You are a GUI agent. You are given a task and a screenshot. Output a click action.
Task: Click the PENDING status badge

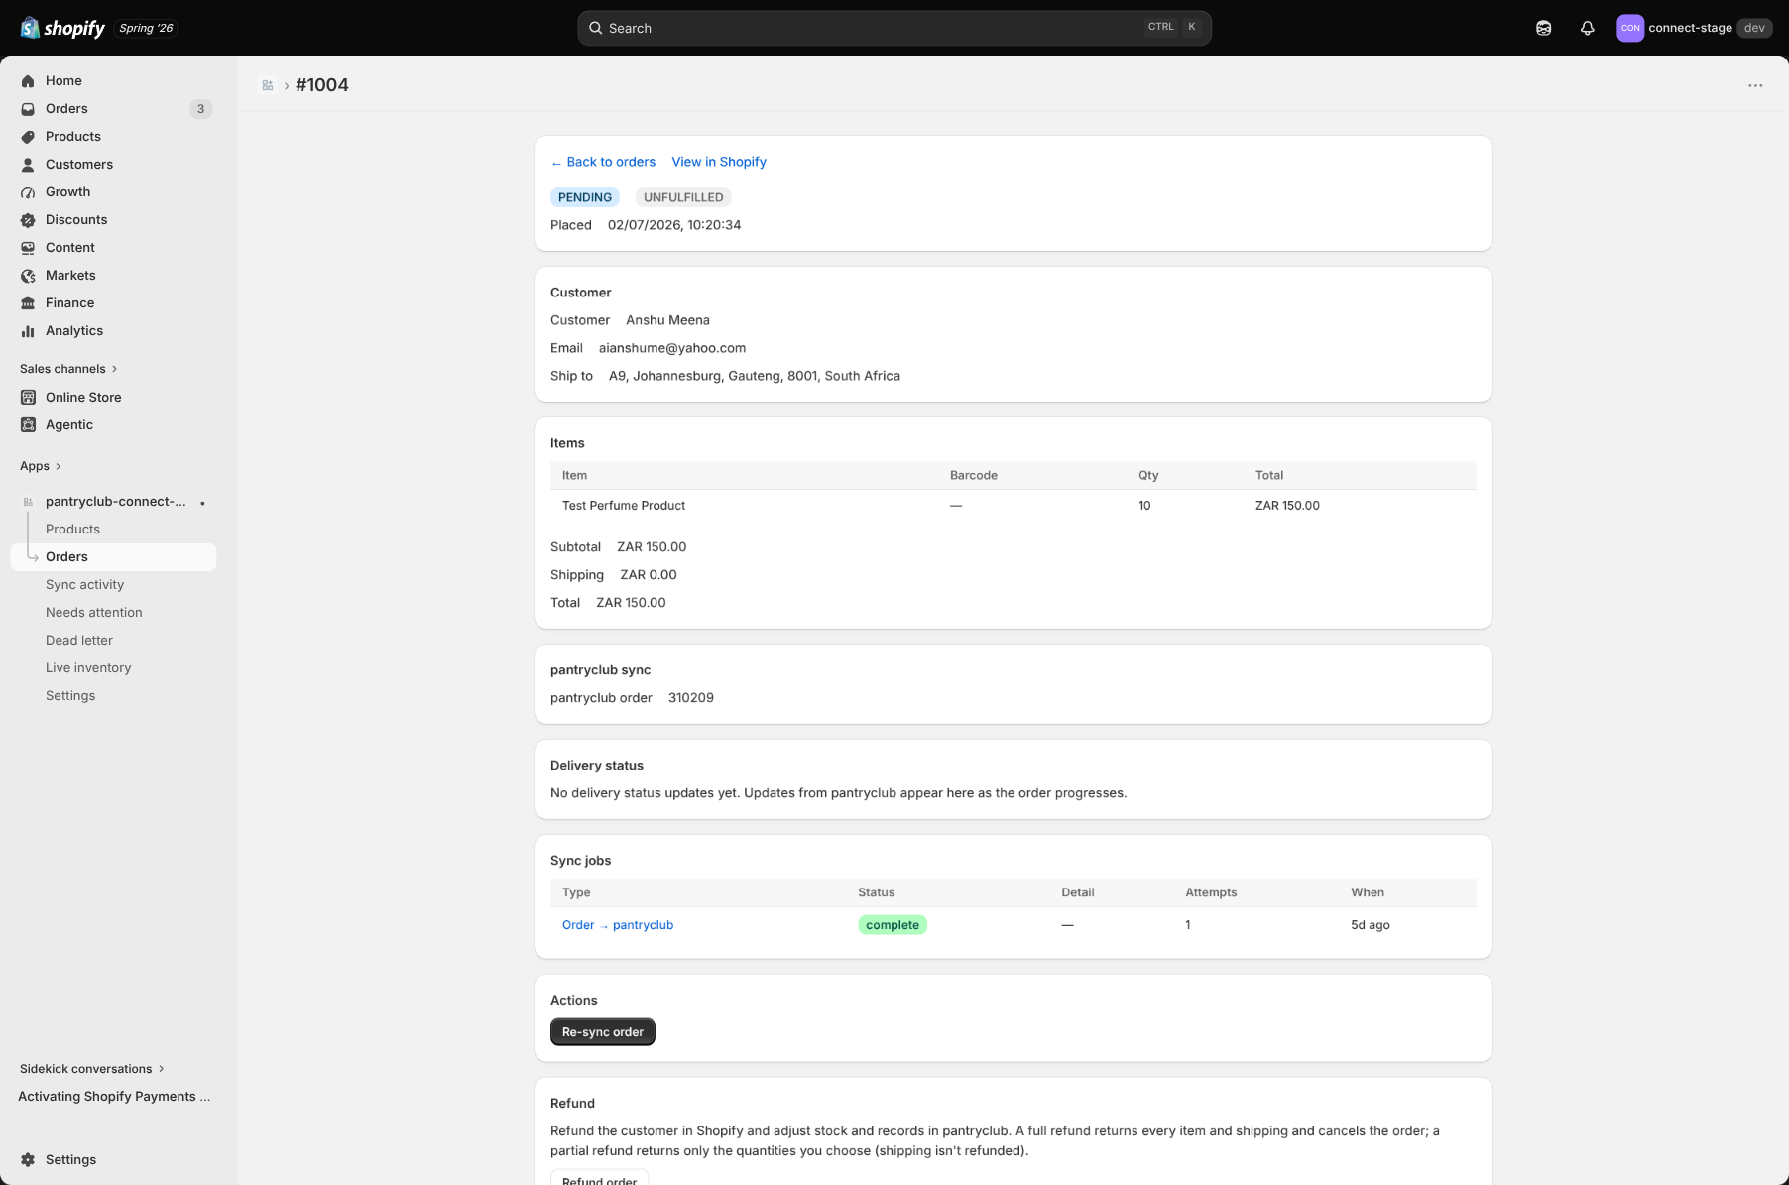(x=585, y=197)
